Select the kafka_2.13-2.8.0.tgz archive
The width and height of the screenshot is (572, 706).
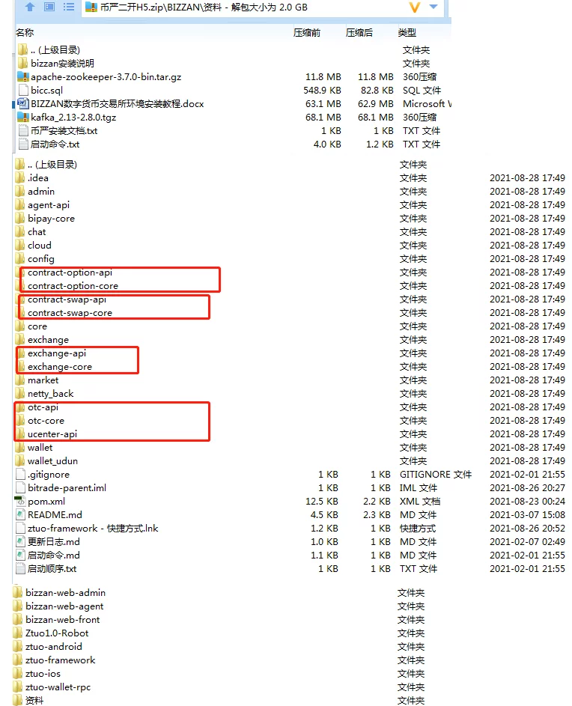(73, 117)
